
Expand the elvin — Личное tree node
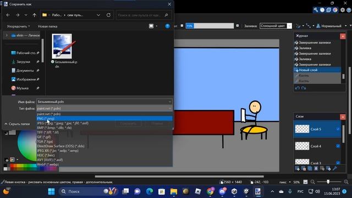[7, 35]
